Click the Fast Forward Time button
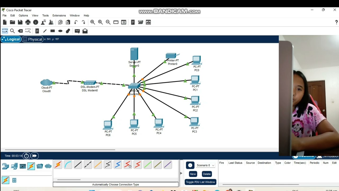Image resolution: width=339 pixels, height=191 pixels. (35, 156)
